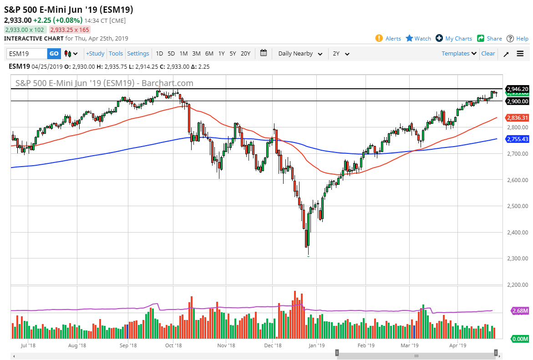Clear the chart with the Clear link
Image resolution: width=533 pixels, height=360 pixels.
coord(488,53)
